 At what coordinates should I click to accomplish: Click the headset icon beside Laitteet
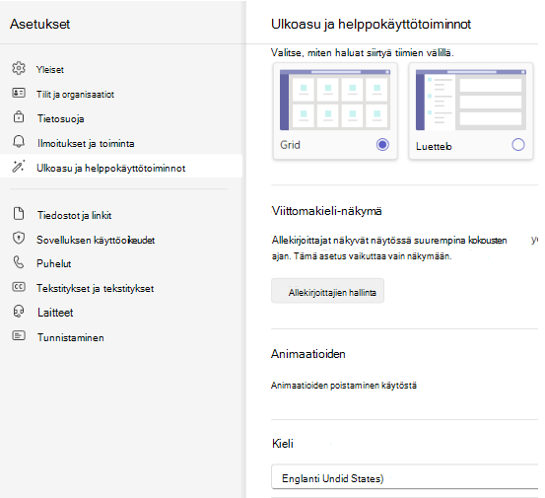point(19,312)
